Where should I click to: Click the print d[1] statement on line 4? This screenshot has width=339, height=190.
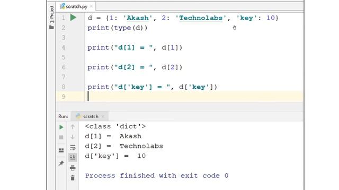[x=135, y=47]
